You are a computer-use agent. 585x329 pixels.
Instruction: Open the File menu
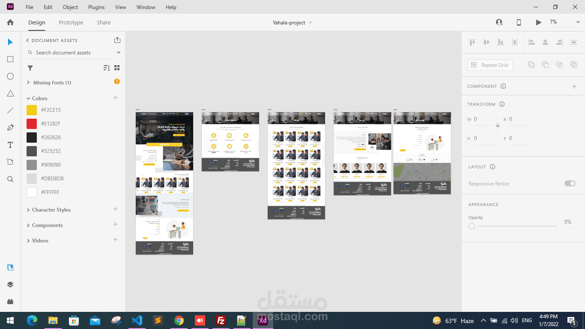coord(30,7)
